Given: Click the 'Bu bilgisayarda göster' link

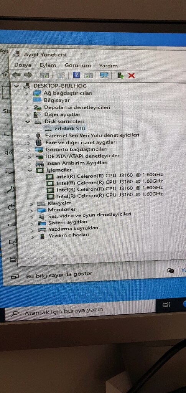Looking at the screenshot, I should point(59,275).
